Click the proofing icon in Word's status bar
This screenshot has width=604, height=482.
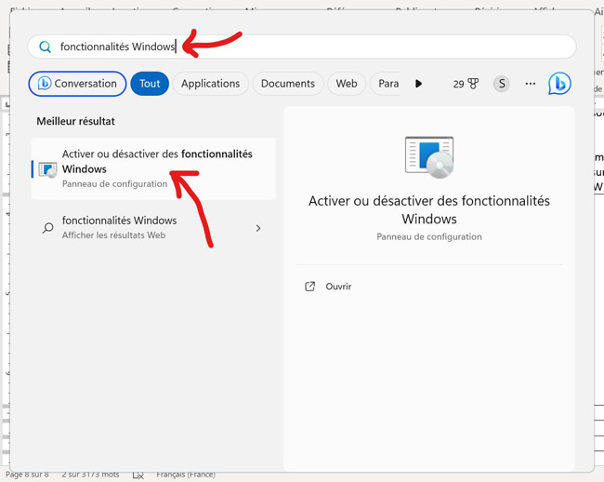(138, 475)
